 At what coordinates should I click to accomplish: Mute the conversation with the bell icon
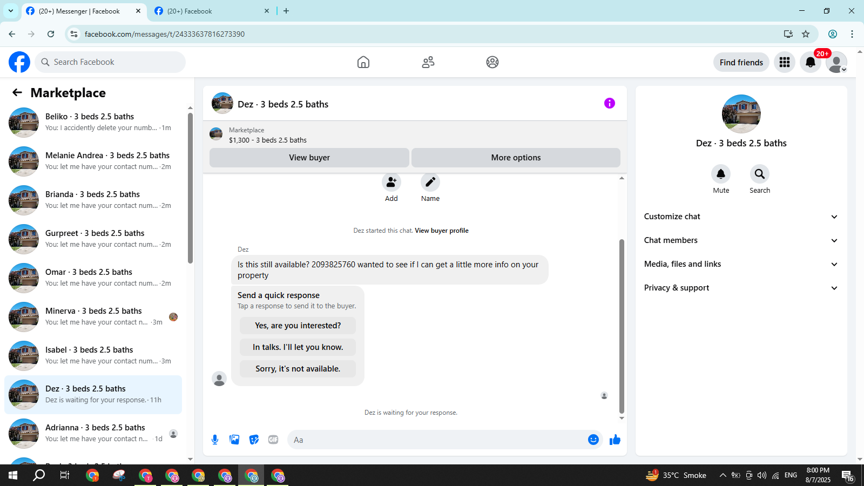click(x=721, y=174)
